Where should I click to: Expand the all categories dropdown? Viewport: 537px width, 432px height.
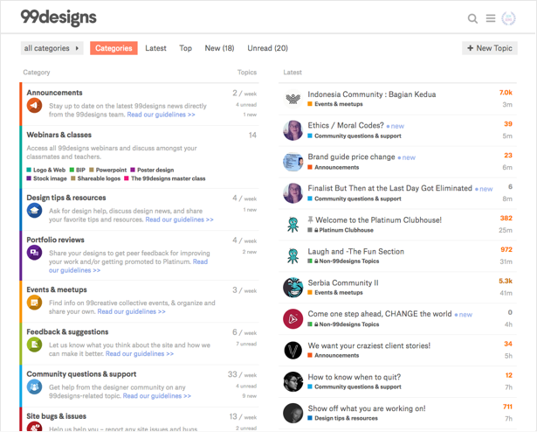(52, 48)
